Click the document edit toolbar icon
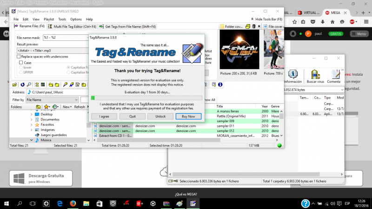Viewport: 372px width, 209px height. (78, 85)
